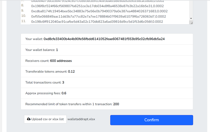Click the walletaddrapt.xlsx file name

tap(81, 119)
